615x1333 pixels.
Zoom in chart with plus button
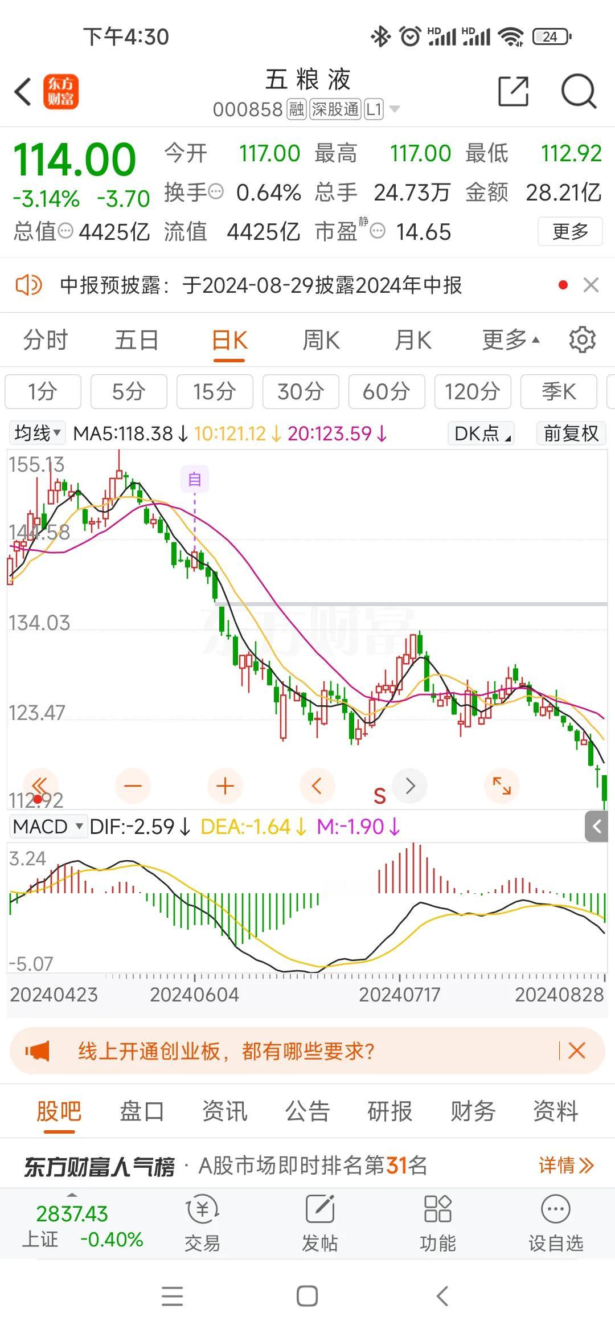click(x=225, y=786)
